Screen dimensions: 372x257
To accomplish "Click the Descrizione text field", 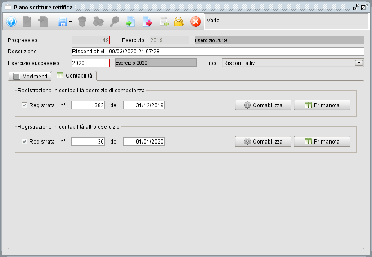I will pyautogui.click(x=218, y=51).
